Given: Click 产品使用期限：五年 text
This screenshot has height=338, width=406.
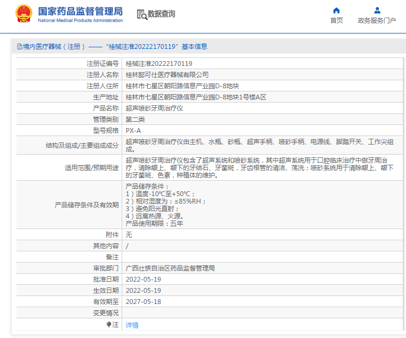Looking at the screenshot, I should (154, 224).
